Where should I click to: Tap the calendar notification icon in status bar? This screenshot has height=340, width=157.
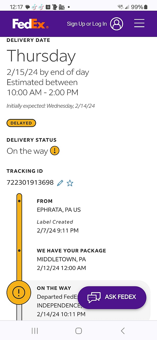pyautogui.click(x=48, y=7)
